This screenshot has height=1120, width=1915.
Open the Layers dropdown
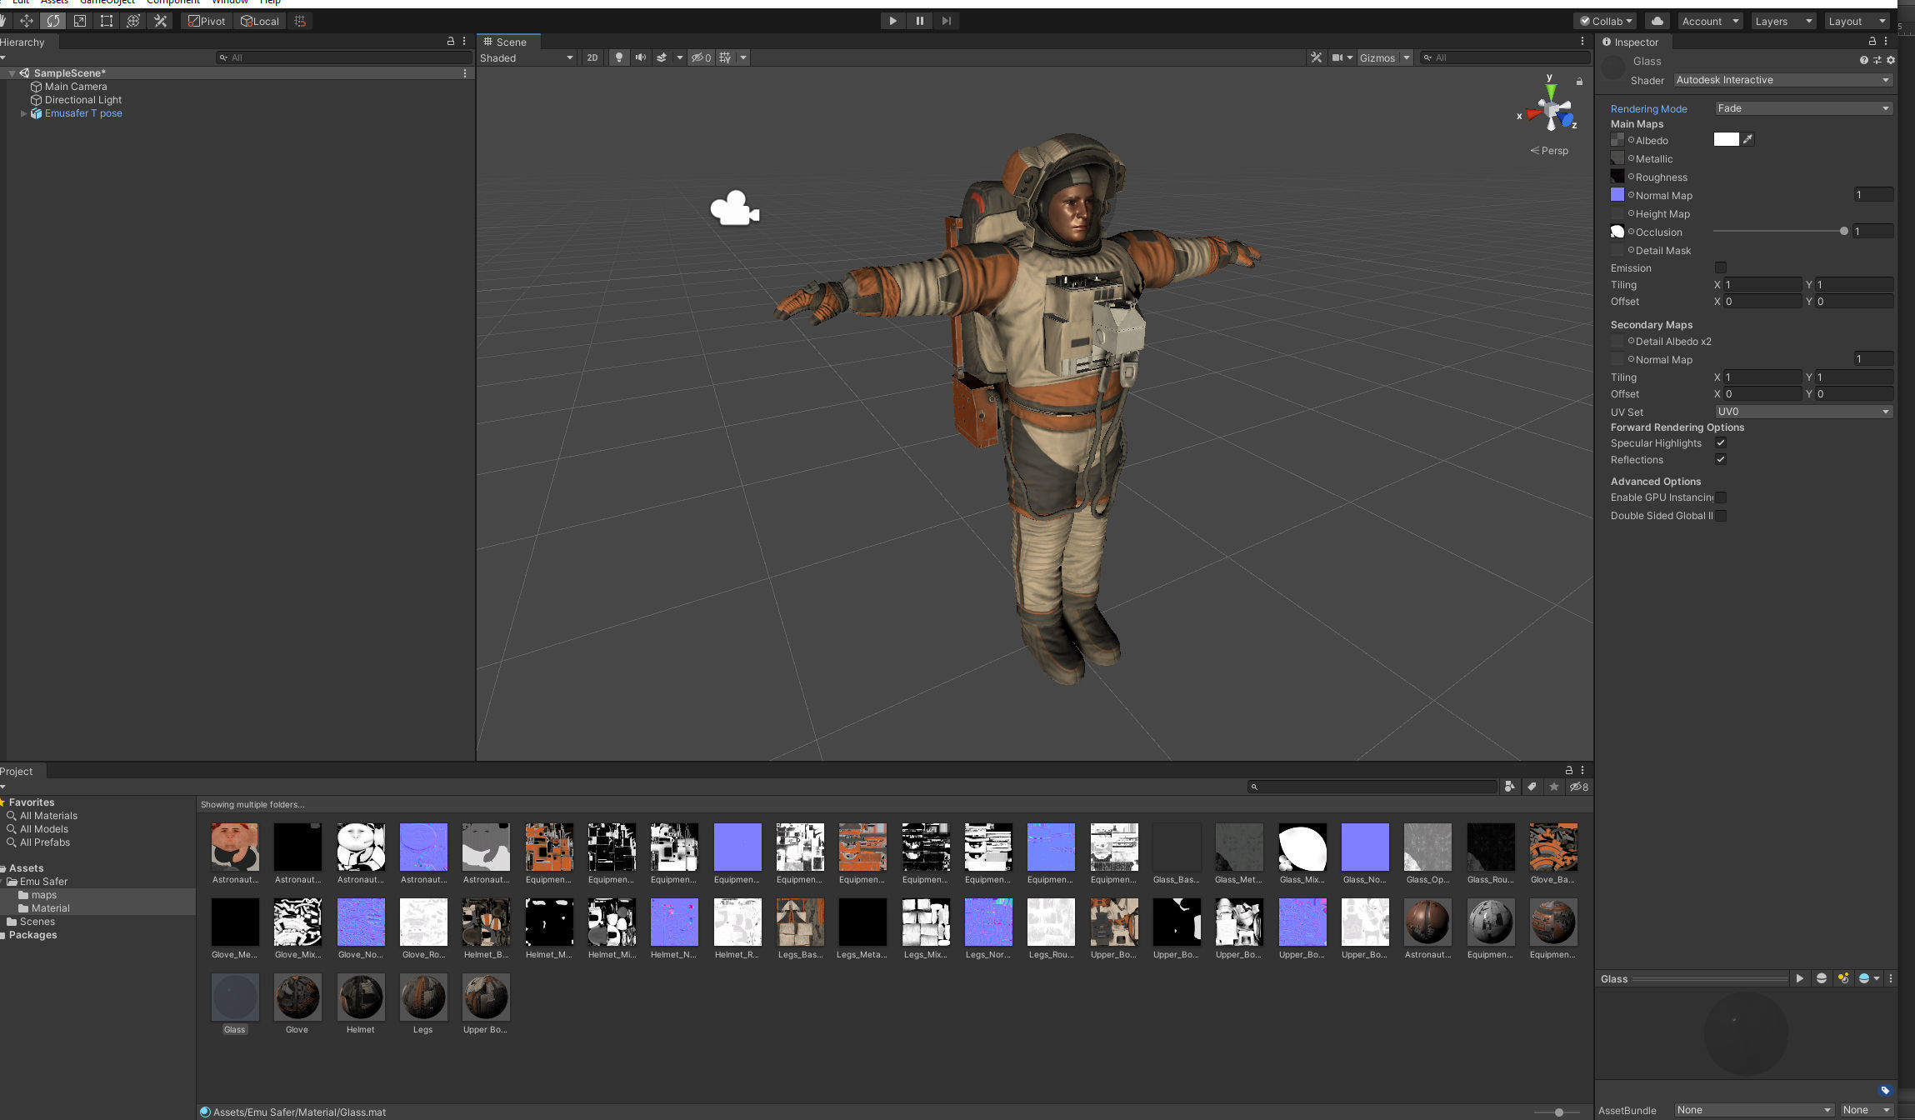1782,21
